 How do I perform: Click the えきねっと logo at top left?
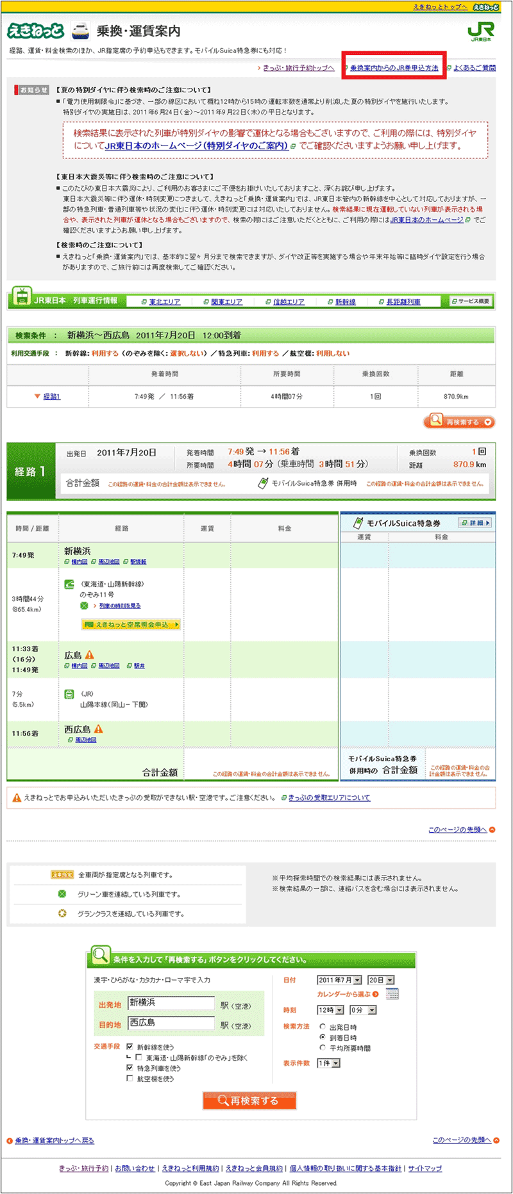(36, 30)
